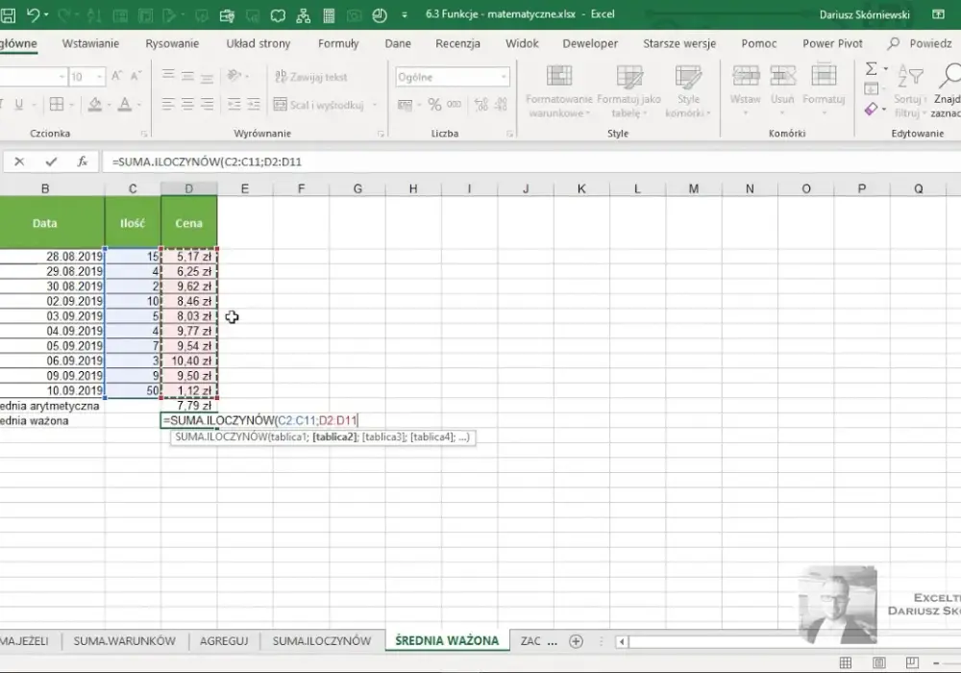Viewport: 961px width, 673px height.
Task: Open the borders tool
Action: (x=57, y=104)
